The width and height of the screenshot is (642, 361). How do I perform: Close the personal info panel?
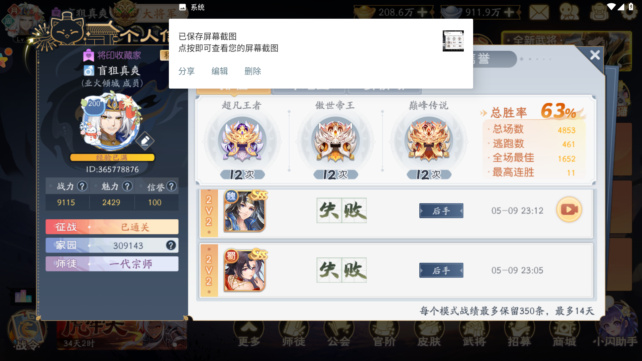point(595,55)
